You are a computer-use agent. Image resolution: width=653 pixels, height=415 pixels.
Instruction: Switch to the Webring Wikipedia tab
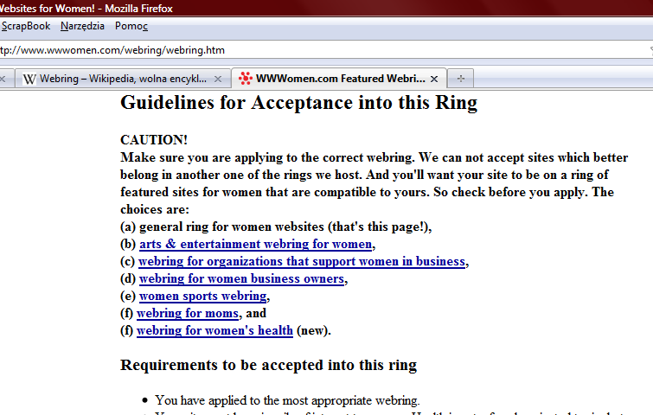pyautogui.click(x=123, y=79)
